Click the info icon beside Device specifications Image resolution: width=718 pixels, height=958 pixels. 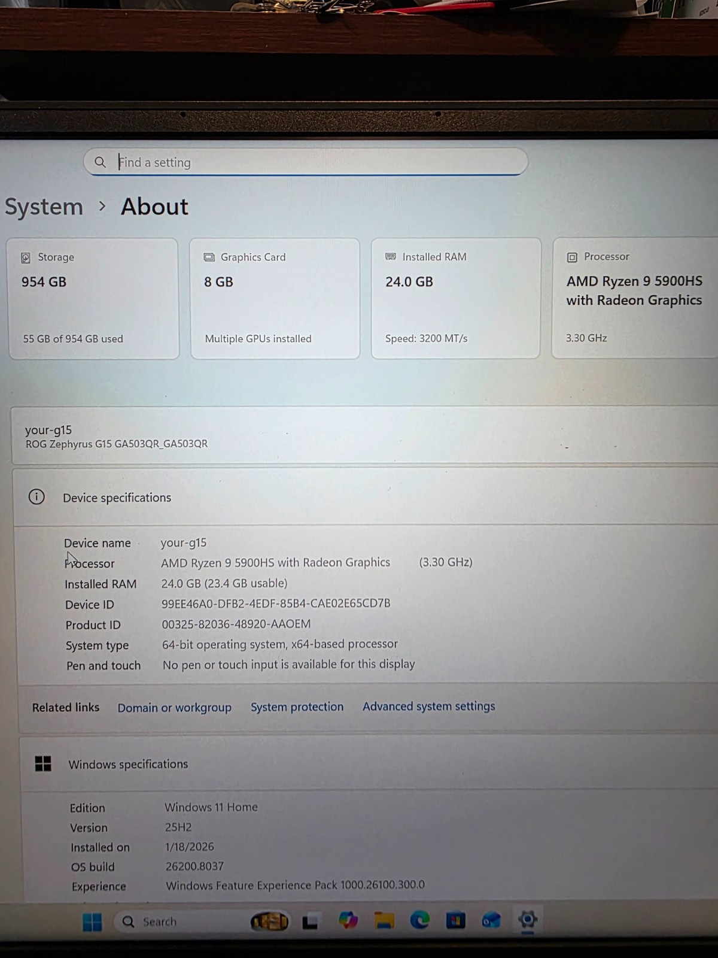36,497
